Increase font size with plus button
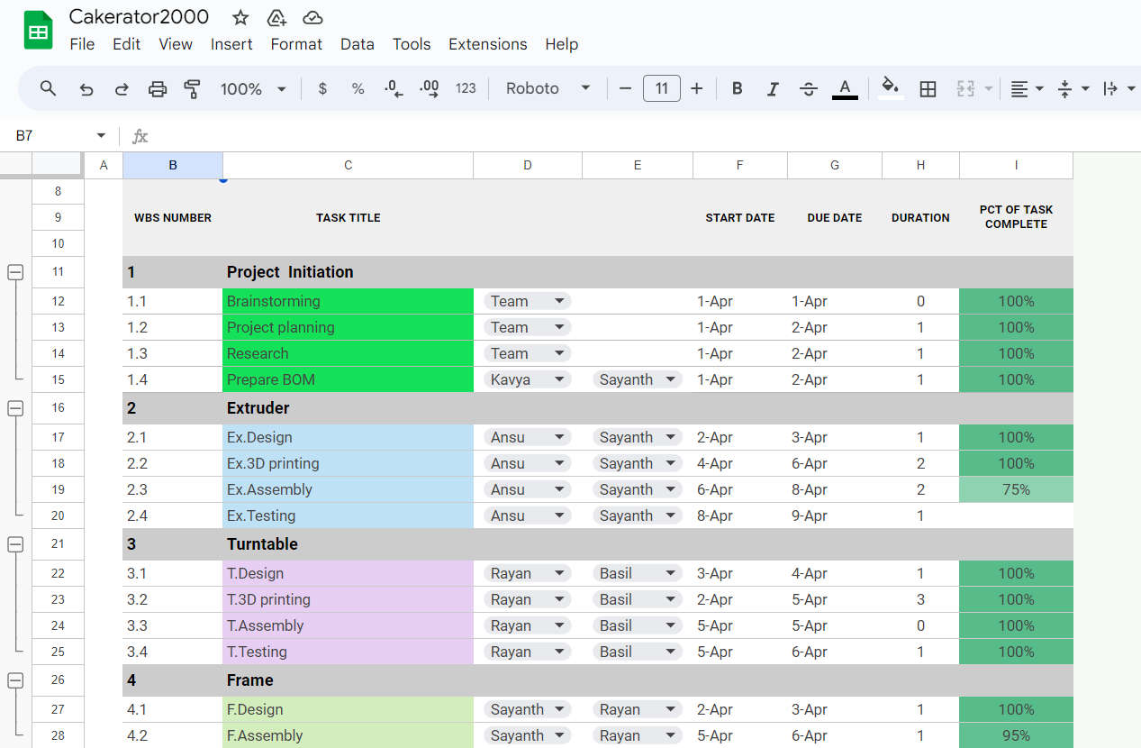 pyautogui.click(x=696, y=88)
